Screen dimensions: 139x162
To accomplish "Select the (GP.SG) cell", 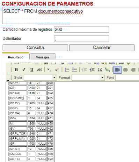I will coord(18,93).
